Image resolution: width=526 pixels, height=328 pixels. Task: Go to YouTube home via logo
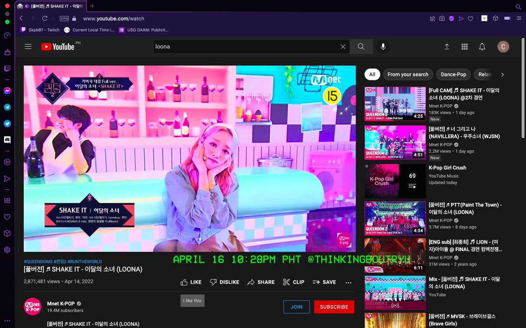[x=58, y=46]
